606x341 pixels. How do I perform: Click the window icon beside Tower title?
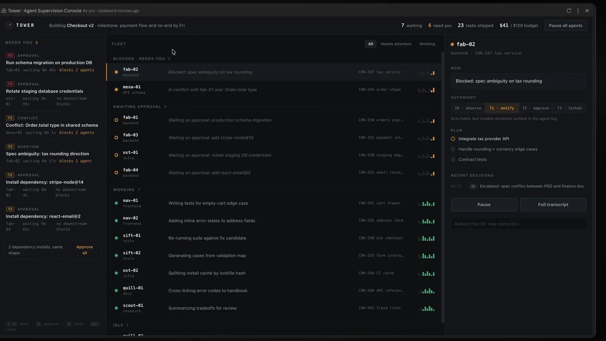[4, 11]
